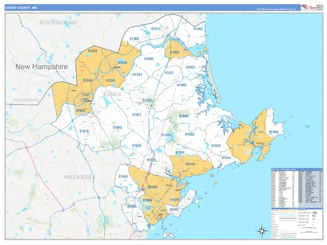Click ZIP code 01921 label

coord(137,114)
